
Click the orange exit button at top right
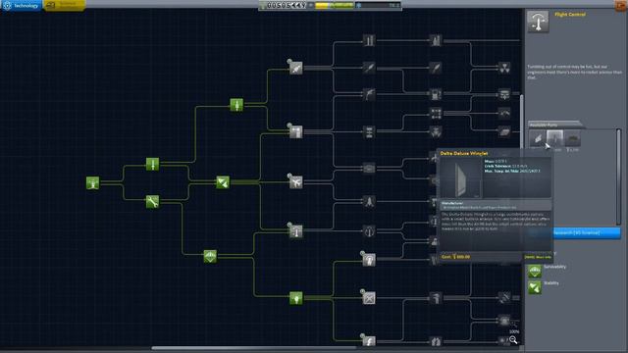click(621, 5)
